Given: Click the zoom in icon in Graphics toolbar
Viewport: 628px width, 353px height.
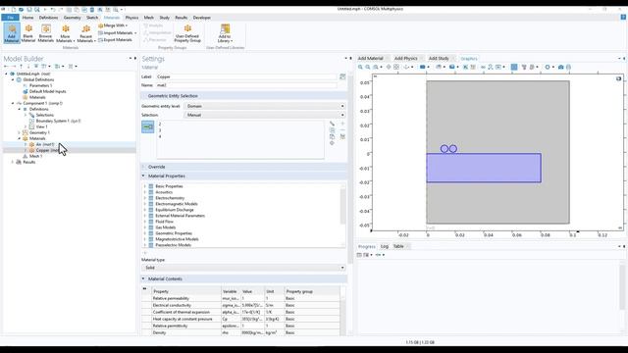Looking at the screenshot, I should (360, 68).
